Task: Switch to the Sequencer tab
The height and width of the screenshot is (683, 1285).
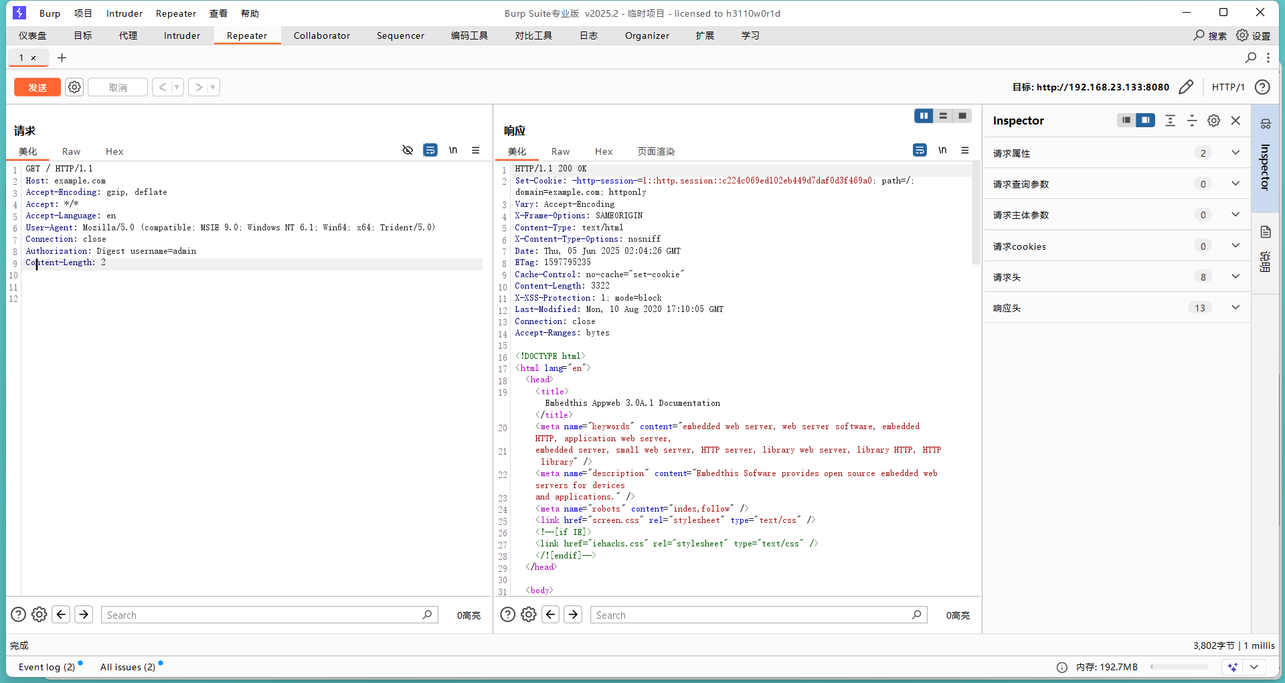Action: [400, 35]
